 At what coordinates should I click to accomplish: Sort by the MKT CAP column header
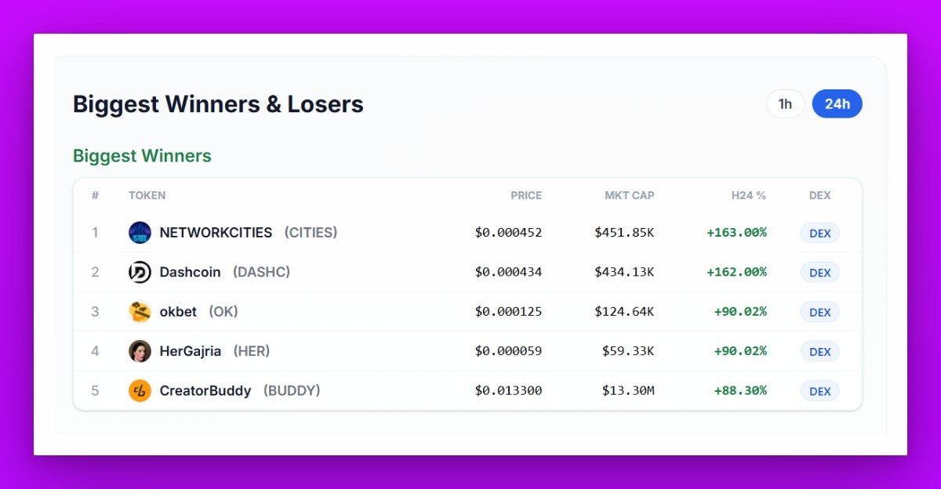coord(629,195)
